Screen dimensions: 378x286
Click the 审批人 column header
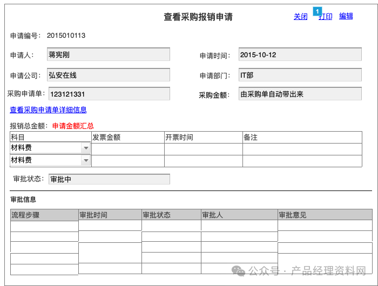click(x=239, y=215)
